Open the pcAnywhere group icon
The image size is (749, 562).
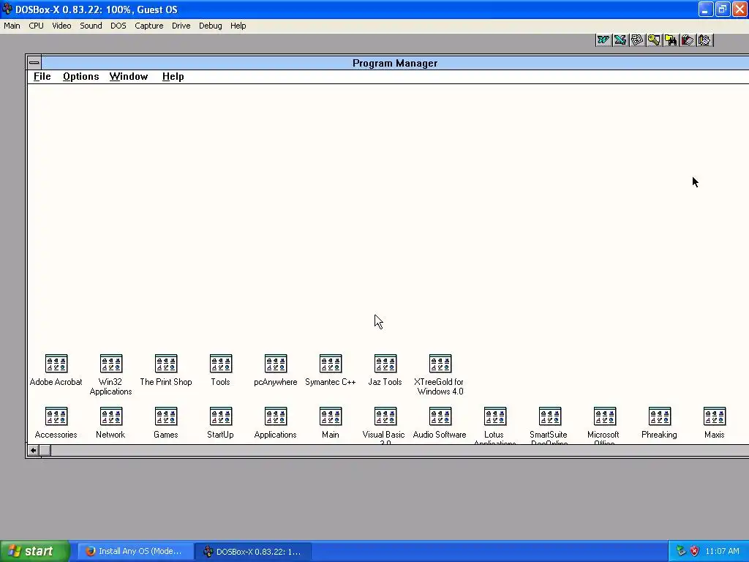point(276,364)
